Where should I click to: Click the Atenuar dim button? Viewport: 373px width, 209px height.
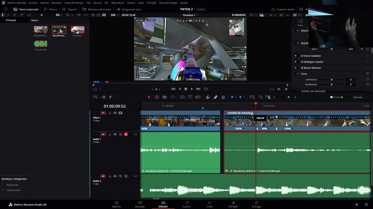pos(358,97)
